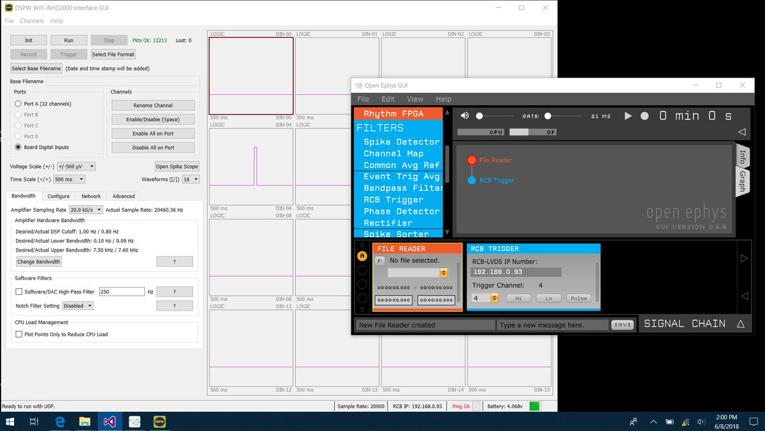Open Channels menu in DSPW window

(x=32, y=21)
